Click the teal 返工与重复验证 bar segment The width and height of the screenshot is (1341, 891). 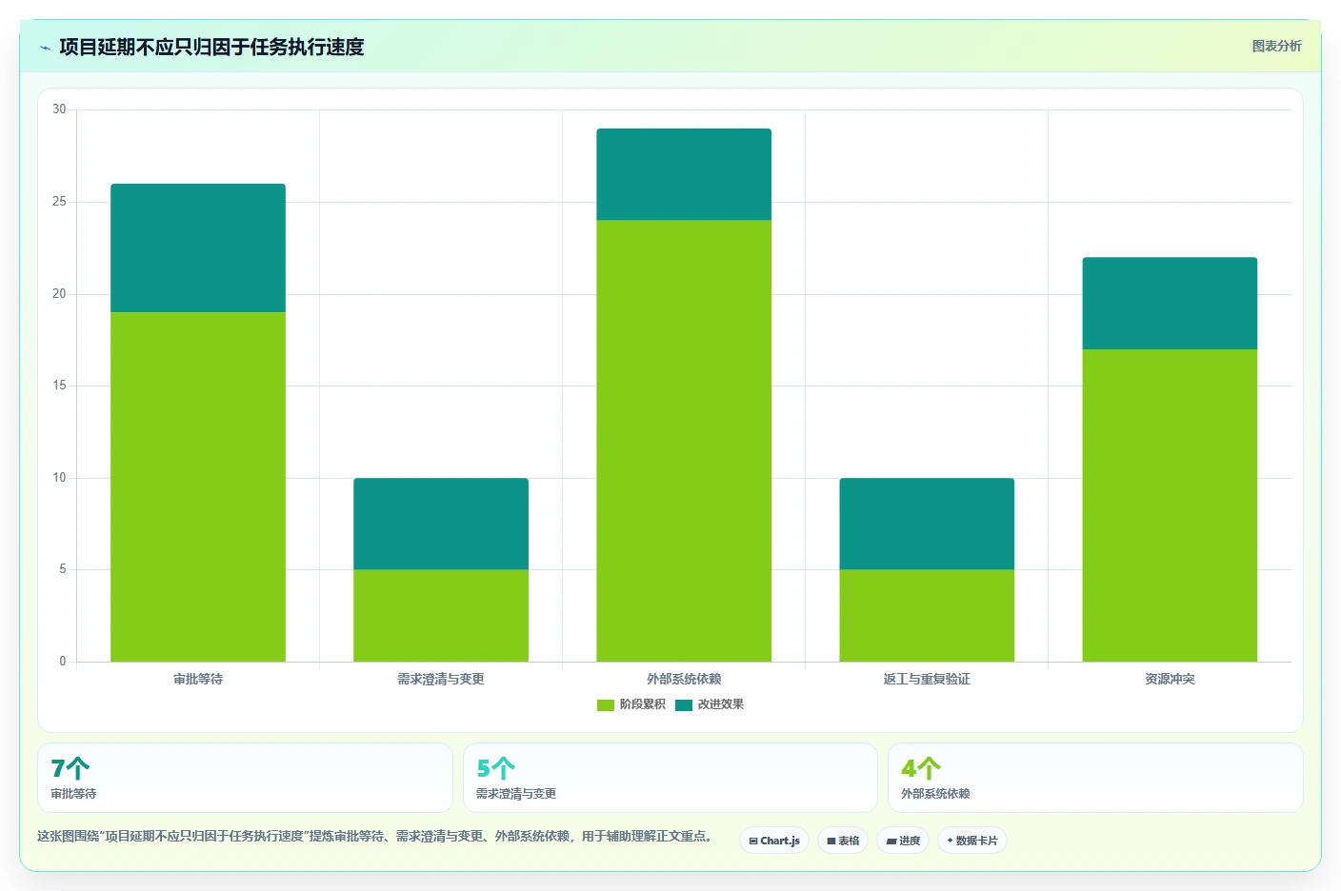927,524
